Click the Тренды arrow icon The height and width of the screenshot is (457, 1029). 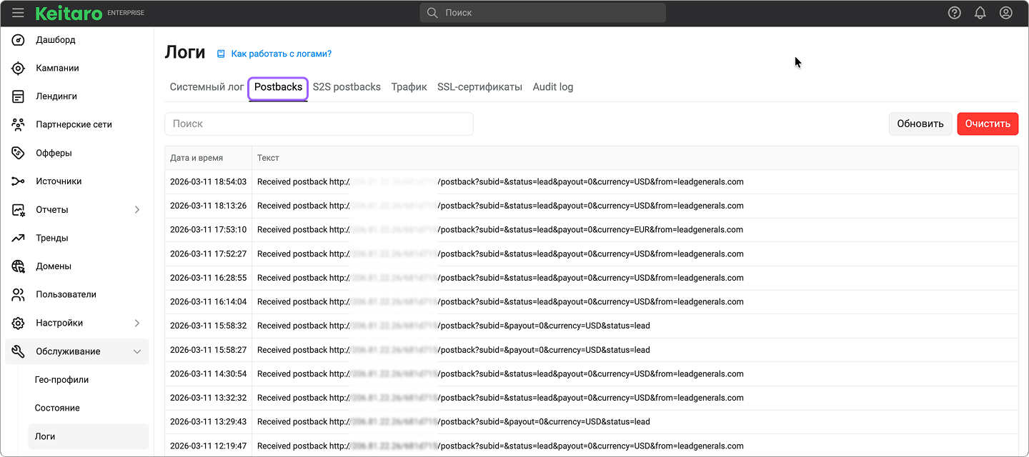click(x=19, y=238)
